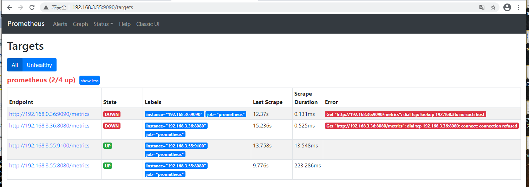Show only Unhealthy targets
529x187 pixels.
coord(39,65)
